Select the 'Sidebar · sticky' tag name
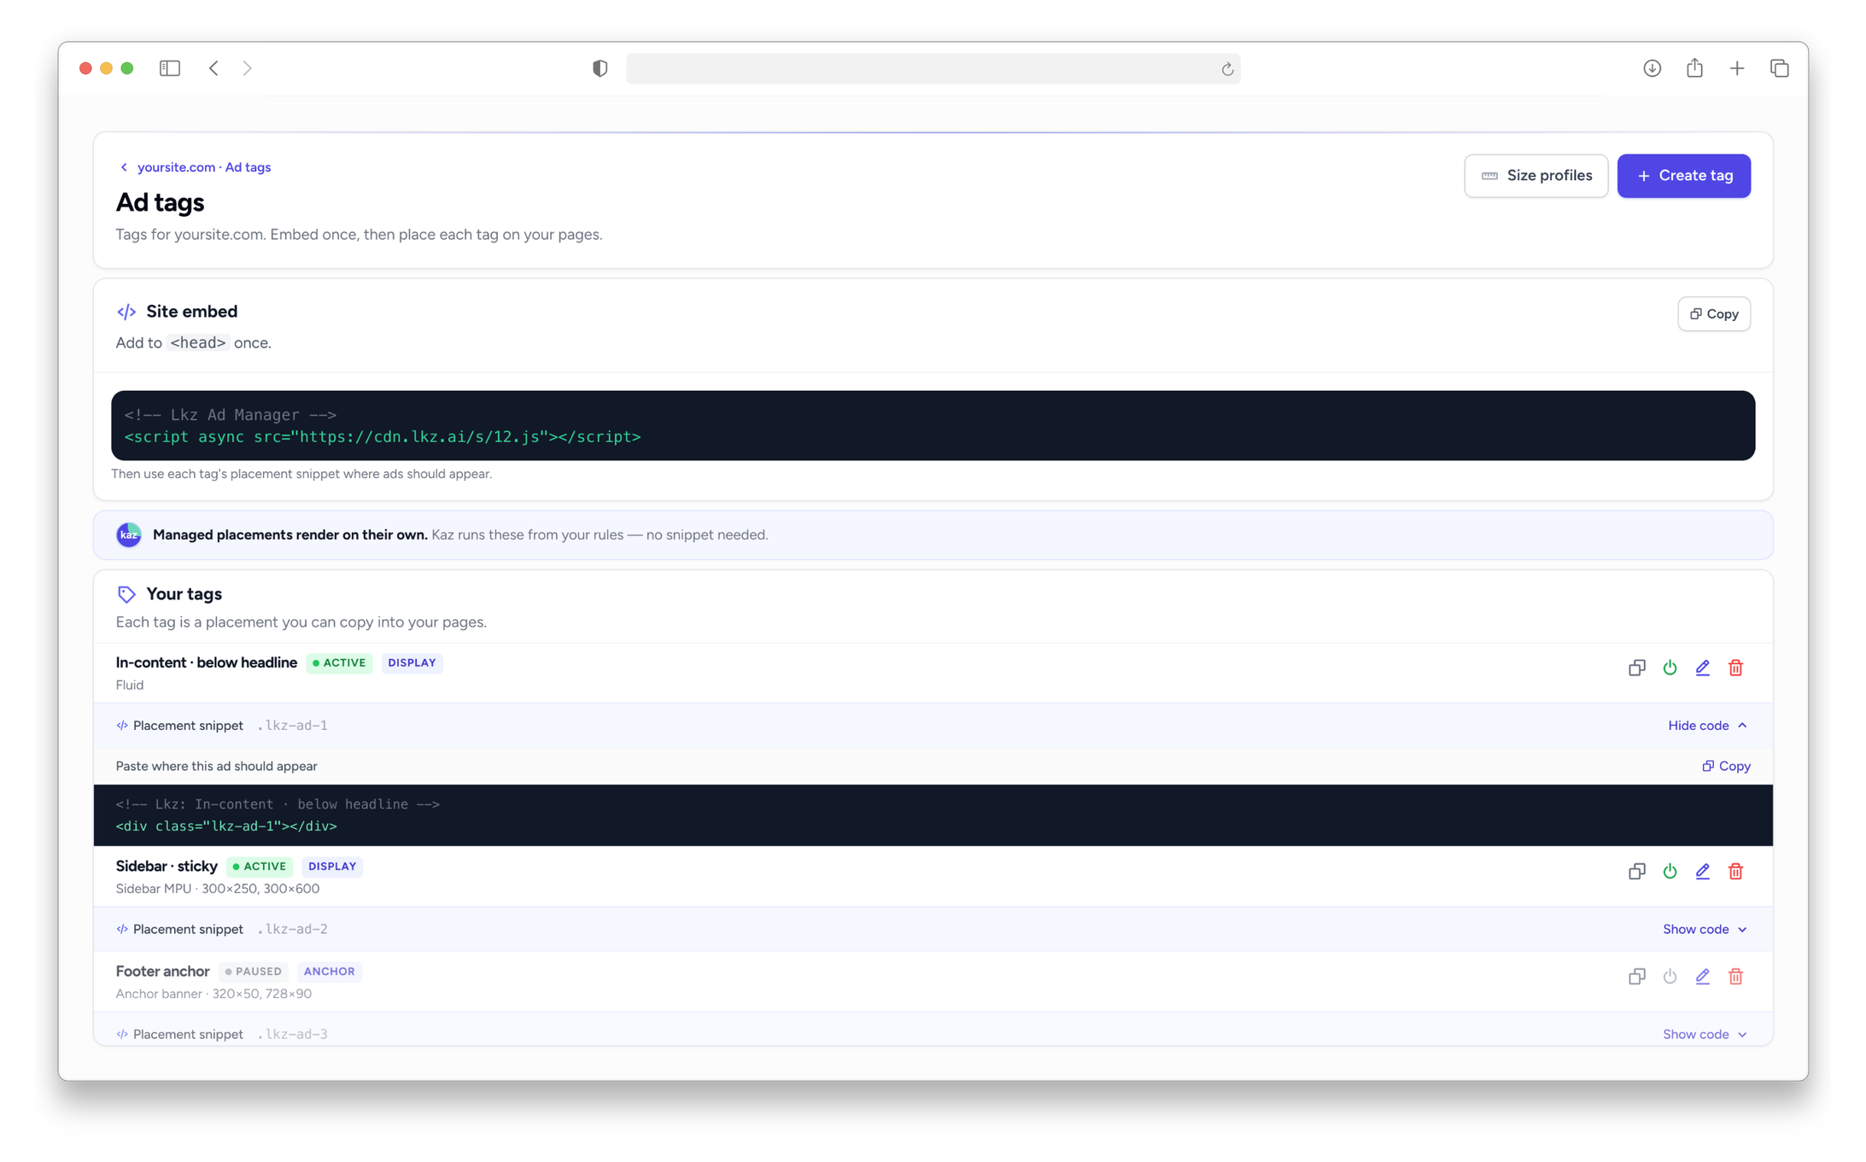 [167, 866]
